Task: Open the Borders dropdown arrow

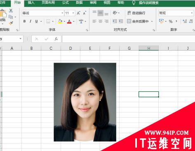Action: click(x=53, y=21)
